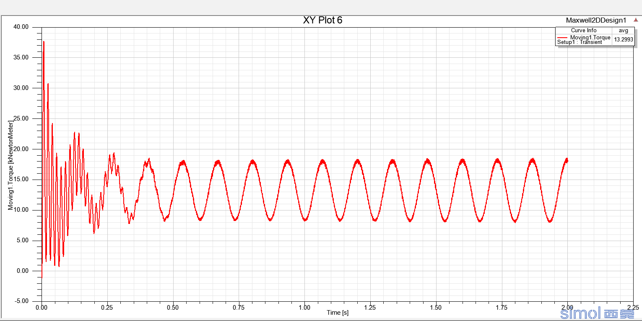Click the 25.00 Y-axis tick label

pos(21,118)
